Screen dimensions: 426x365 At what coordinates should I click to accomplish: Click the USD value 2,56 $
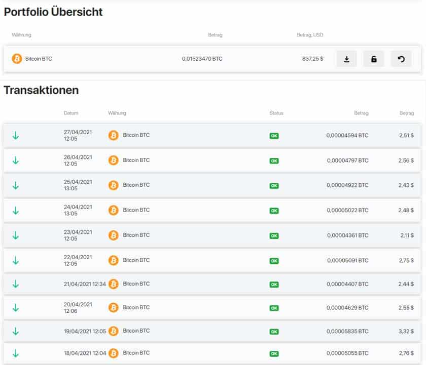tap(406, 160)
